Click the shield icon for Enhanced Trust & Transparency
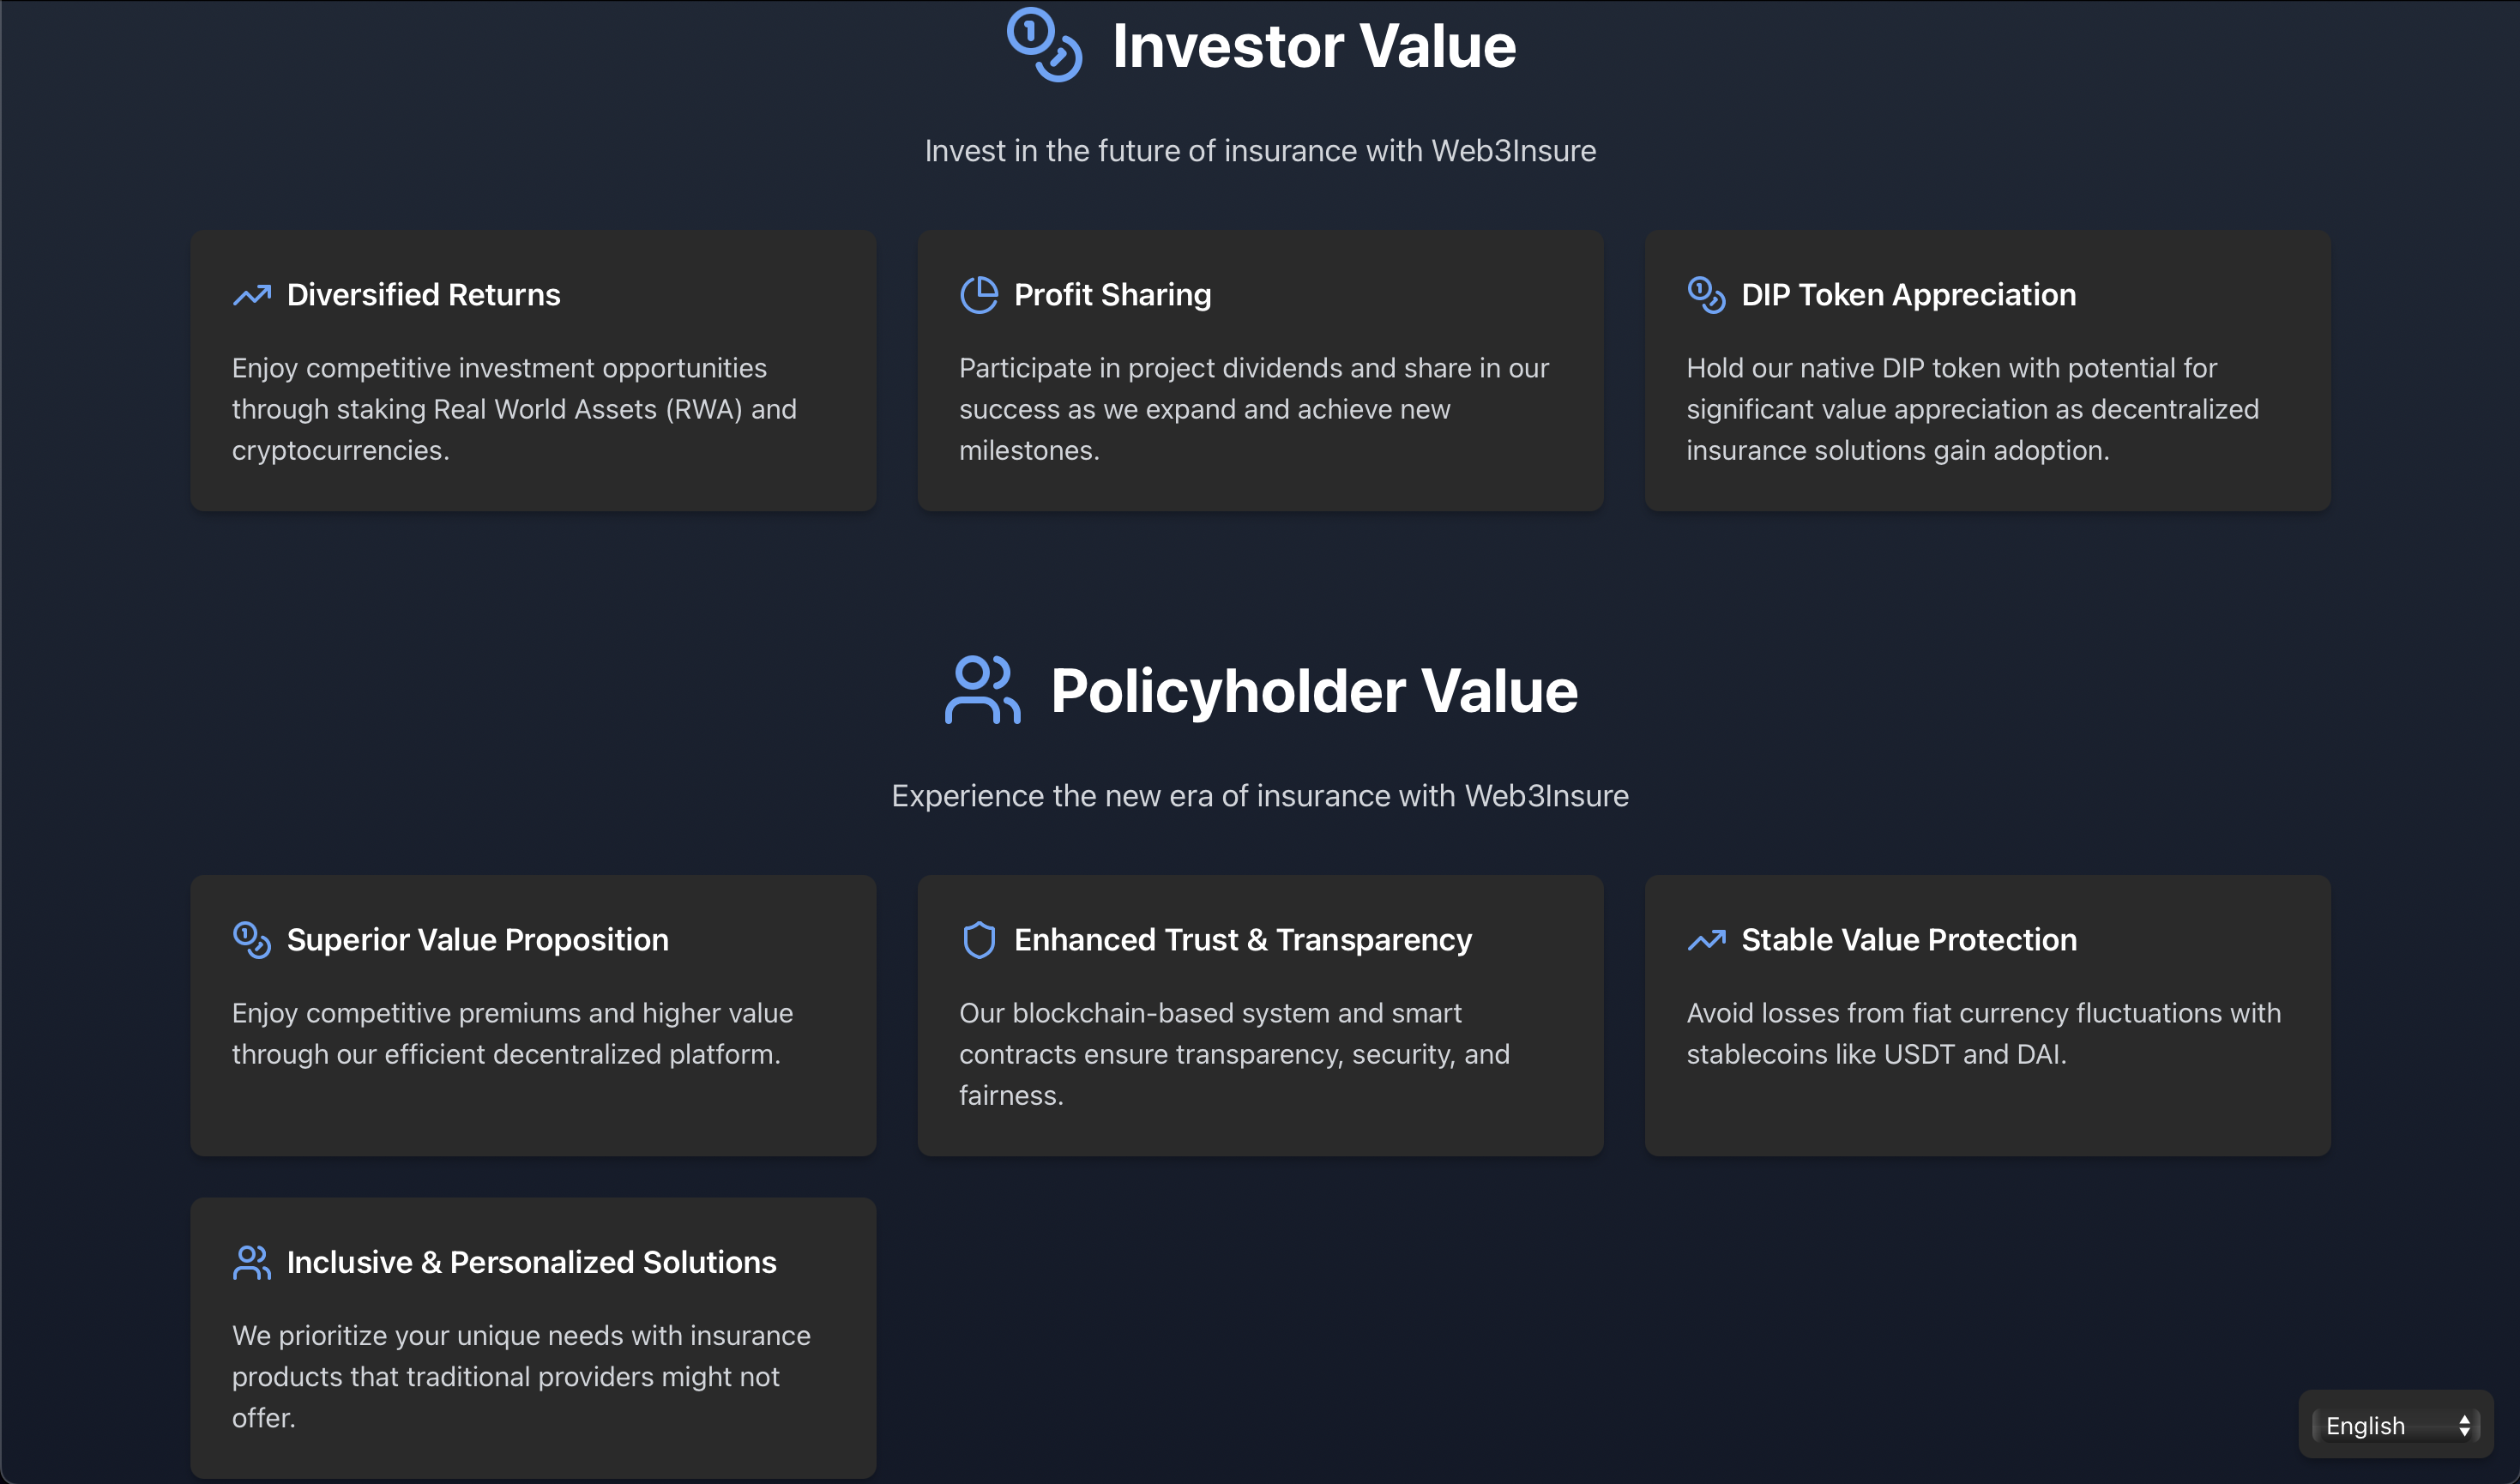 pyautogui.click(x=979, y=940)
